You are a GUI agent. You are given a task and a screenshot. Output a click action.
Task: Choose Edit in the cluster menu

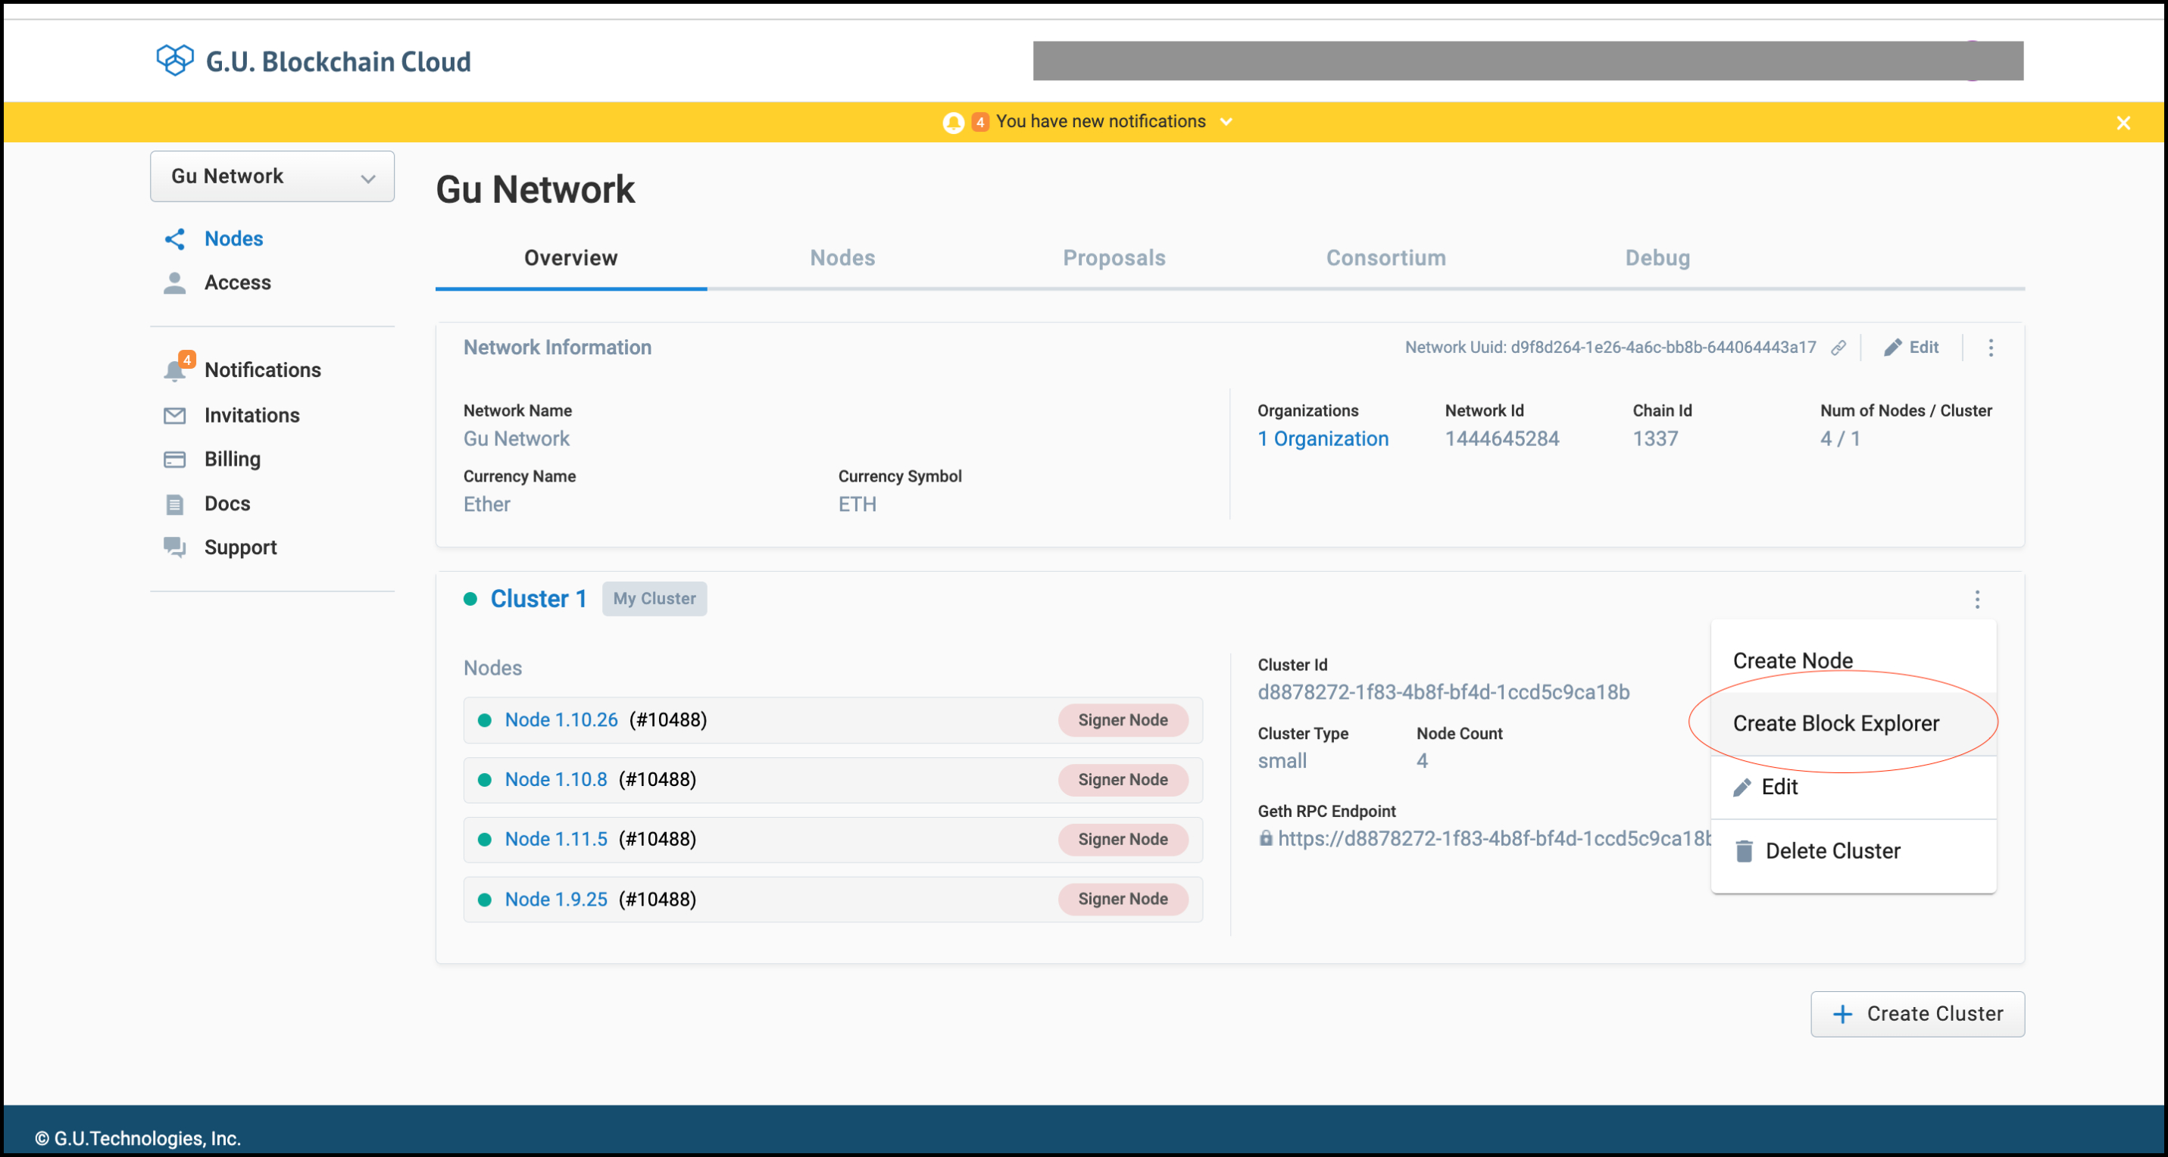click(x=1853, y=787)
